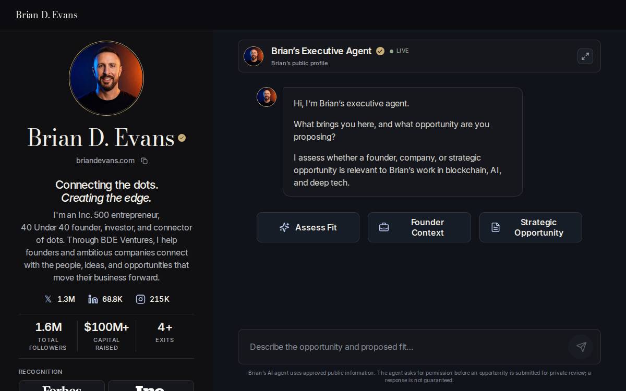
Task: Click the RECOGNITION section label
Action: click(41, 372)
